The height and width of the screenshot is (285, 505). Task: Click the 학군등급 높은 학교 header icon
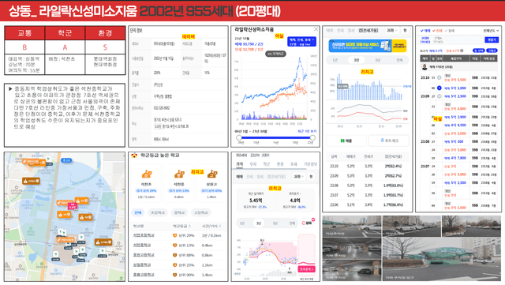(134, 156)
